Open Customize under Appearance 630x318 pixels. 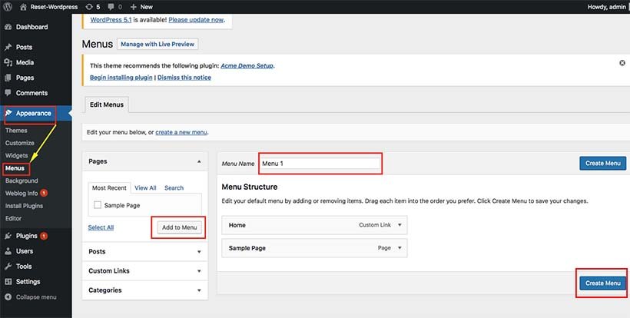20,143
